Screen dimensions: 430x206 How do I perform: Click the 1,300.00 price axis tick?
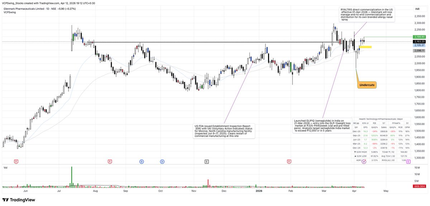[x=419, y=157]
